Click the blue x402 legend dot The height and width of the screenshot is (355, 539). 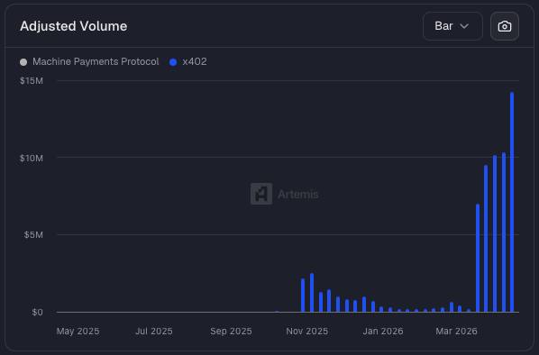point(173,62)
